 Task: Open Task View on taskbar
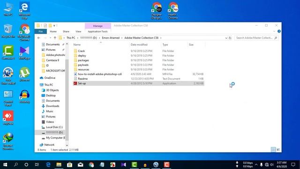point(37,165)
